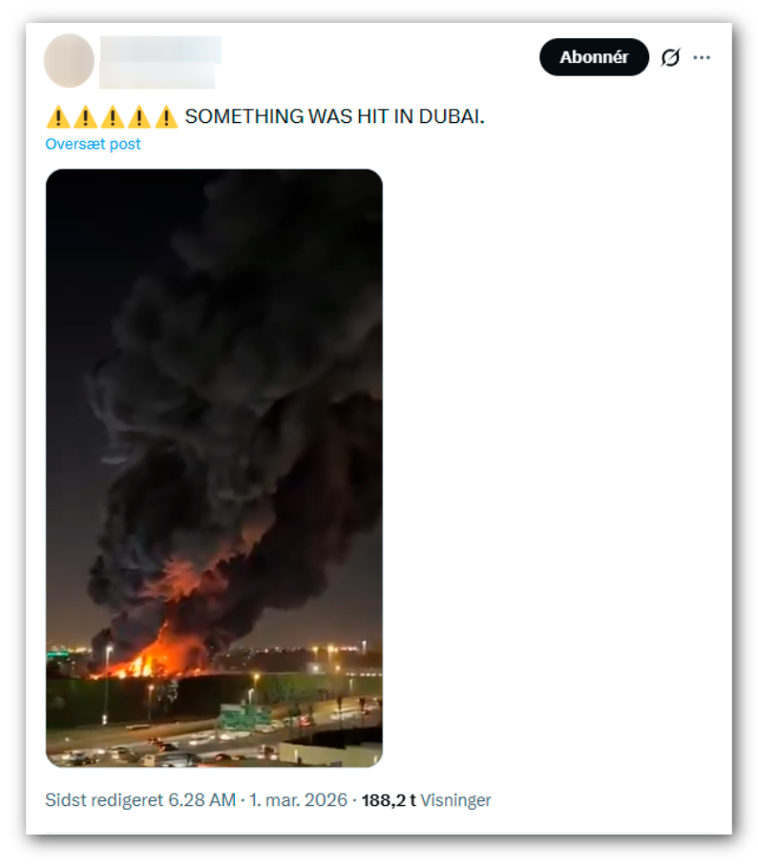
Task: Open the fire video thumbnail
Action: click(214, 467)
